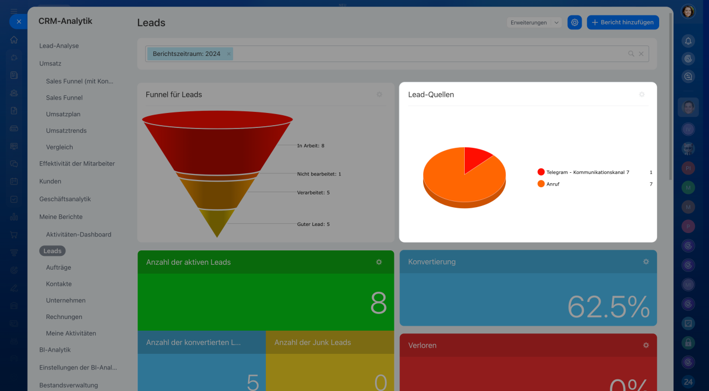Open settings gear of Anzahl der aktiven Leads

(379, 262)
